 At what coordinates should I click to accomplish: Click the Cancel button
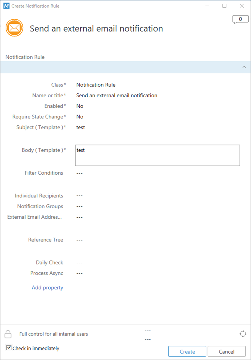point(226,351)
